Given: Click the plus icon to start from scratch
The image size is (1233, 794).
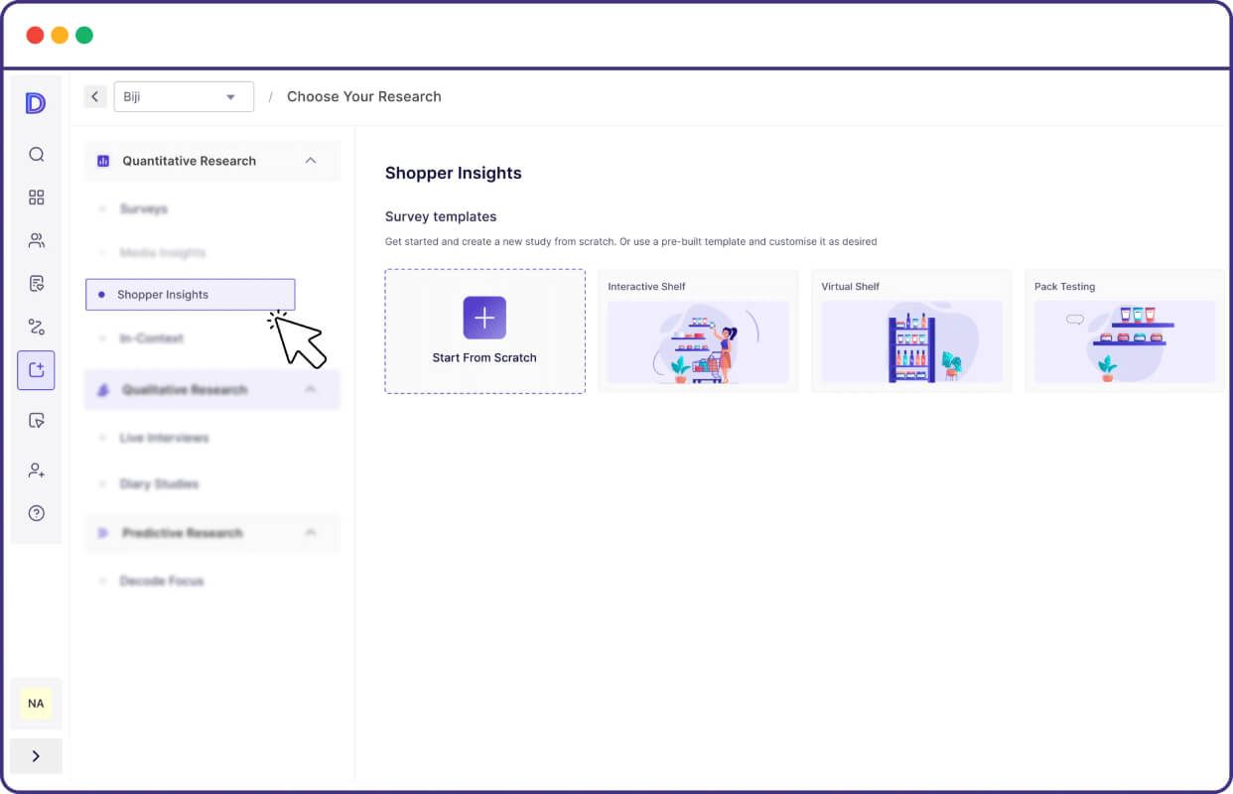Looking at the screenshot, I should click(x=484, y=318).
